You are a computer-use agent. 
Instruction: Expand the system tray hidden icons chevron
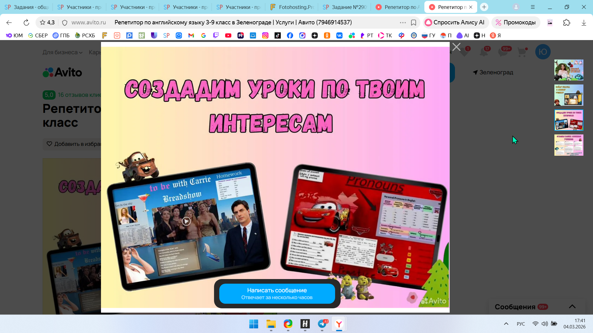coord(506,324)
